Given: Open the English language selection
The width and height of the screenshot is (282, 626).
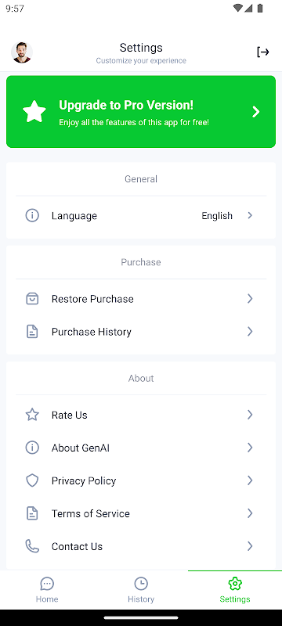Looking at the screenshot, I should pos(217,216).
